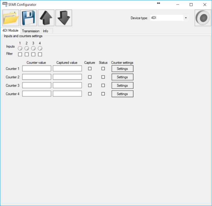Click Input 1 indicator circle
This screenshot has width=212, height=206.
[x=20, y=48]
